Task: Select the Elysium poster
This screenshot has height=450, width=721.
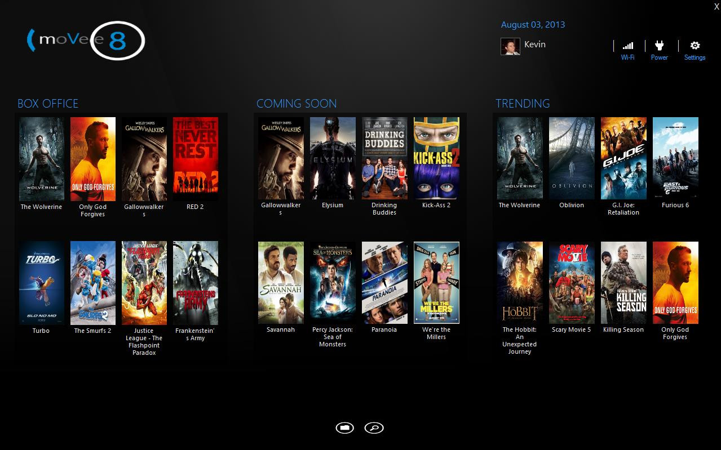Action: click(x=333, y=158)
